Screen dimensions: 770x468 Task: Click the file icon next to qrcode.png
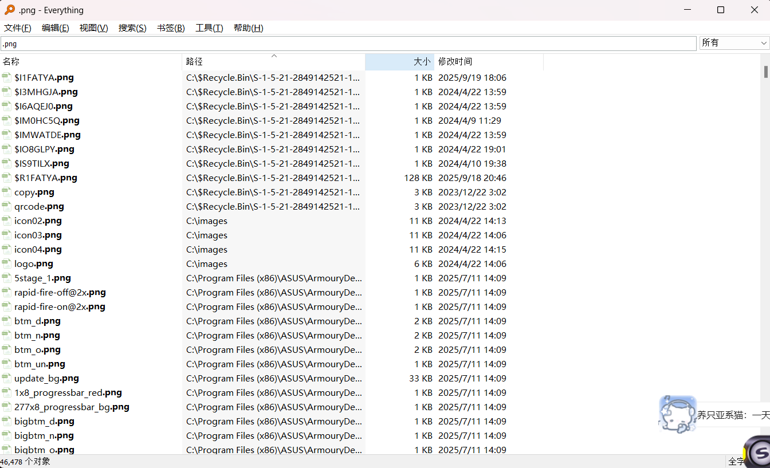point(6,206)
